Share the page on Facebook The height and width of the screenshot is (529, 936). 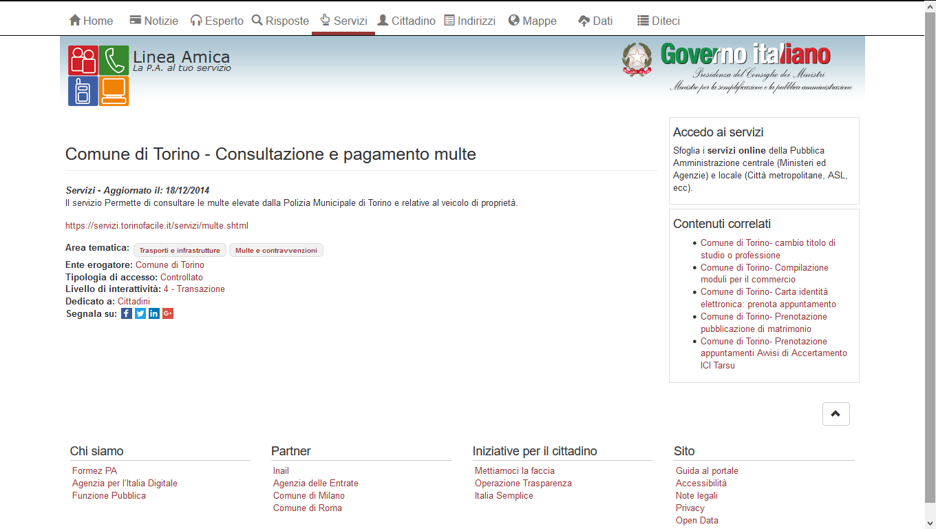pyautogui.click(x=127, y=313)
